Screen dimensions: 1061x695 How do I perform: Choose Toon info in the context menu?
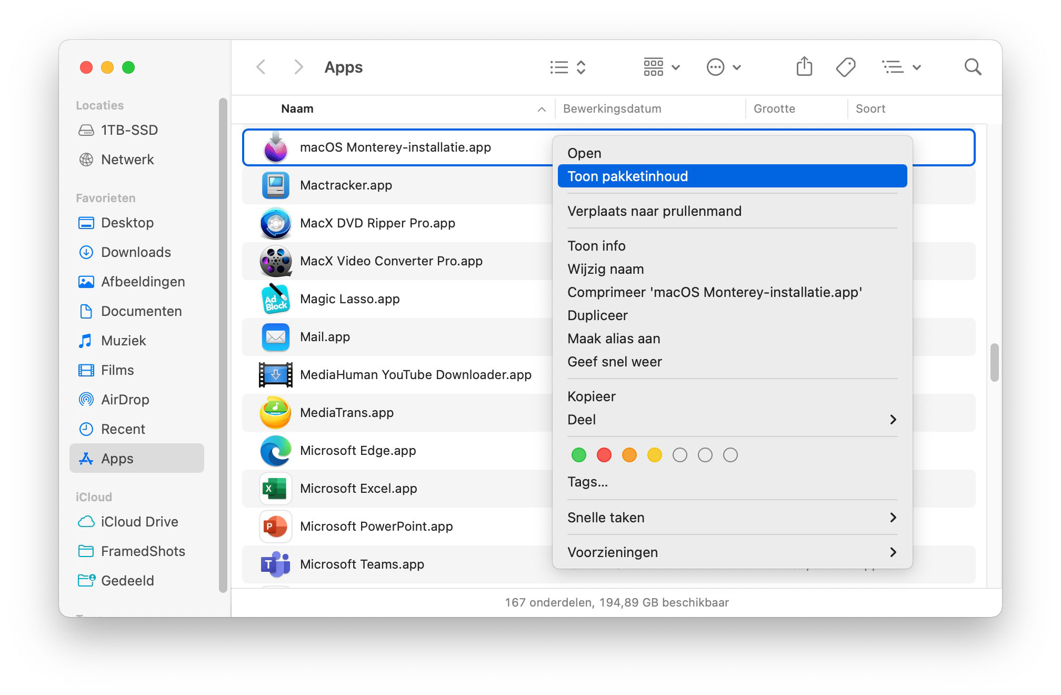point(732,246)
